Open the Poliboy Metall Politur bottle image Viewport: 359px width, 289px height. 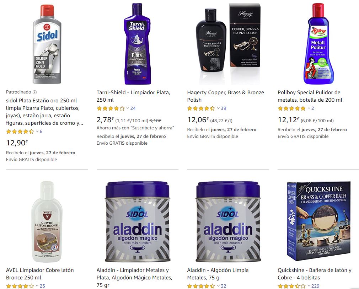coord(318,43)
